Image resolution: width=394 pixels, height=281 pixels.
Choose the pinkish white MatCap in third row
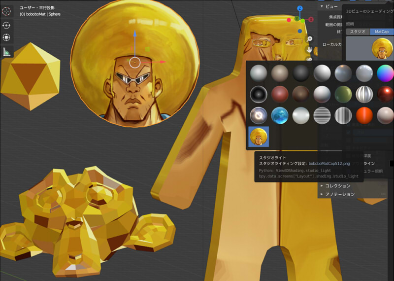(385, 115)
